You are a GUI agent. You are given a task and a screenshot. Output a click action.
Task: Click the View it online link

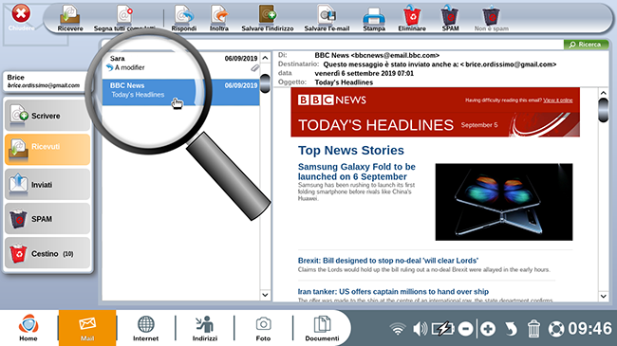point(557,100)
